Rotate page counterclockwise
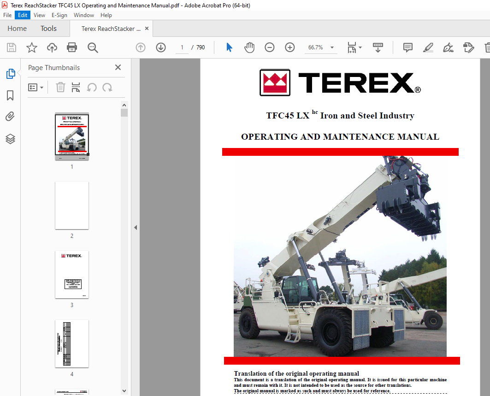Image resolution: width=490 pixels, height=396 pixels. [92, 87]
